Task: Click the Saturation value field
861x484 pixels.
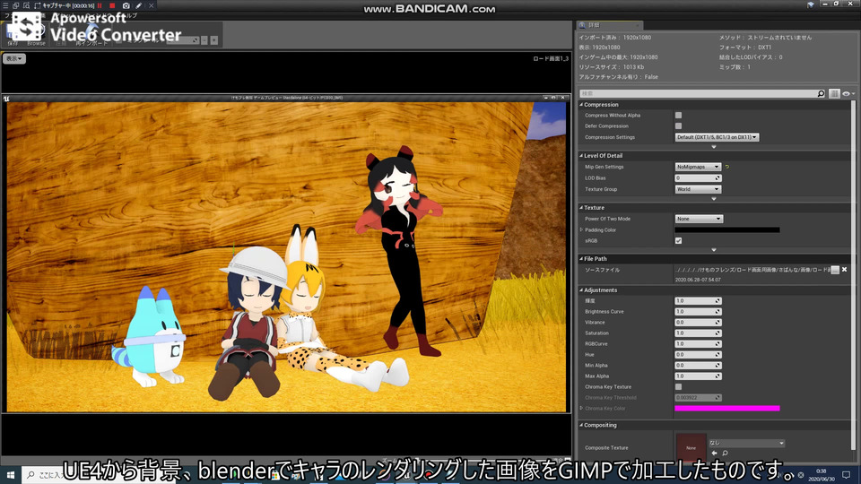Action: tap(698, 333)
